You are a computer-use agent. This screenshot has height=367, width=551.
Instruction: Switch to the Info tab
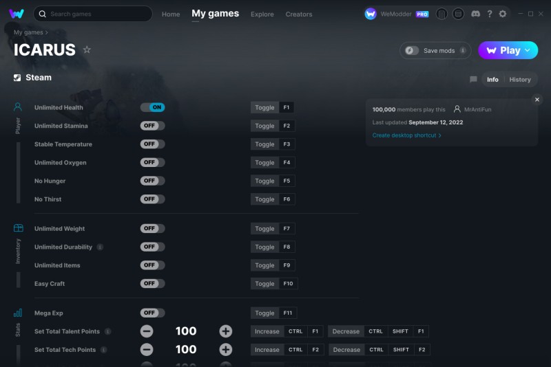[492, 80]
